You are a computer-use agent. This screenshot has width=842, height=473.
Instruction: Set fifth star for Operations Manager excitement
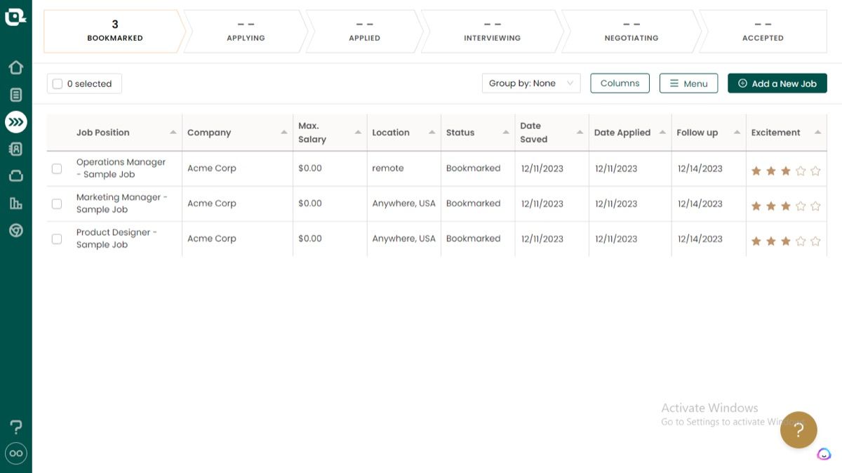point(815,171)
